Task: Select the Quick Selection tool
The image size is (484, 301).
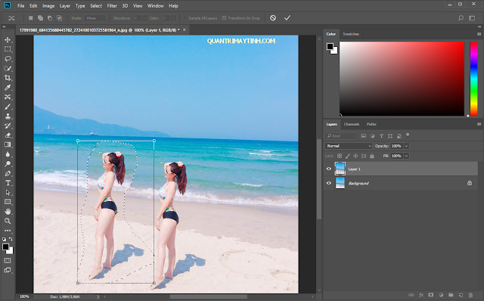Action: click(x=8, y=68)
